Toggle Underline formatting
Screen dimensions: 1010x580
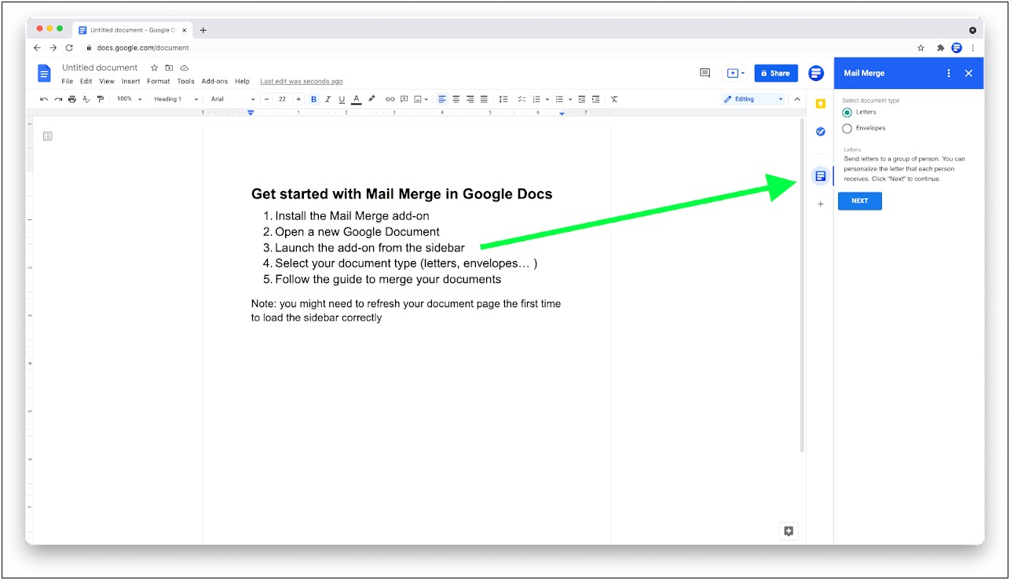342,99
